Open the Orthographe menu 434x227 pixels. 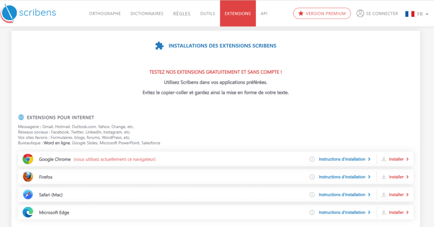pos(105,14)
